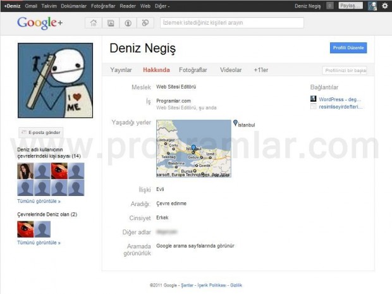Click the Google+ logo
Image resolution: width=392 pixels, height=294 pixels.
[x=40, y=23]
